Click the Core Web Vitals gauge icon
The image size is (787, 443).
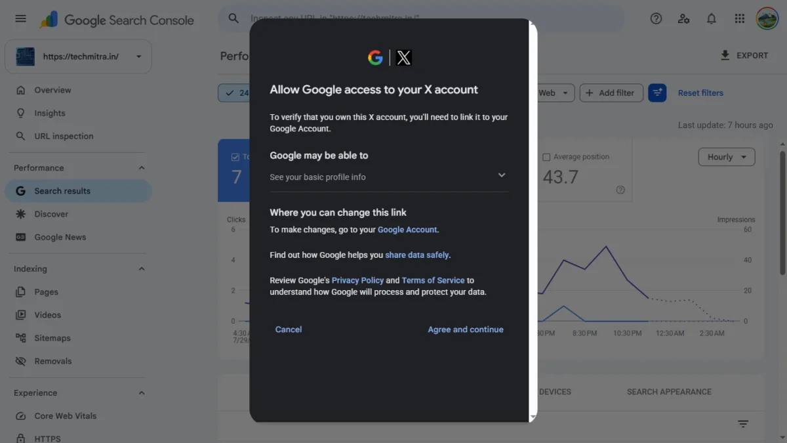pos(21,416)
